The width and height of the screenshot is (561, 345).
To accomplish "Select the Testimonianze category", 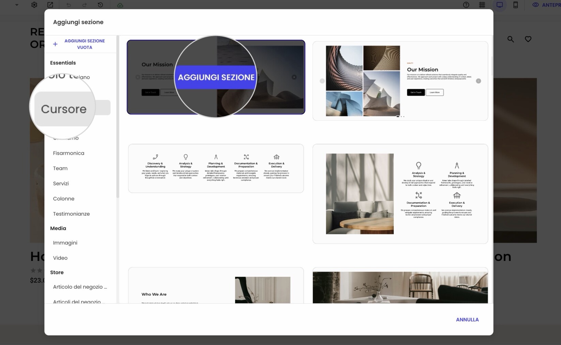I will pyautogui.click(x=71, y=214).
